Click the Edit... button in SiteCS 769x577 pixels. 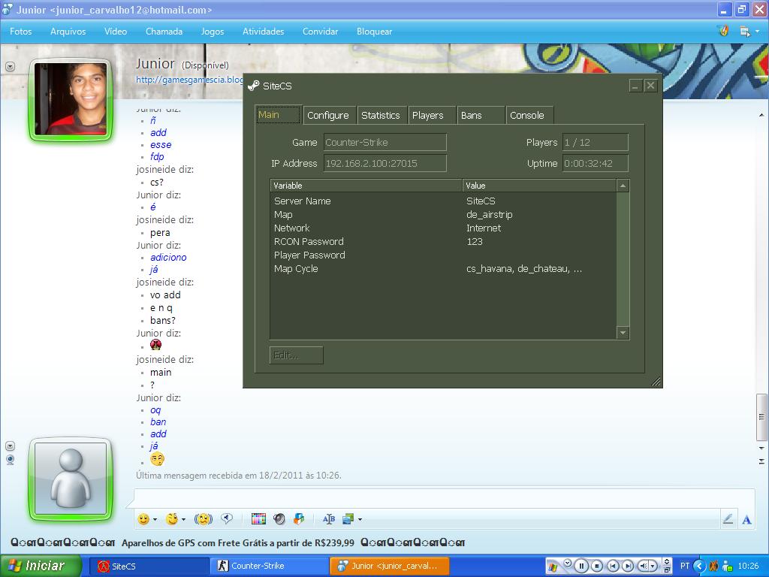[x=296, y=355]
